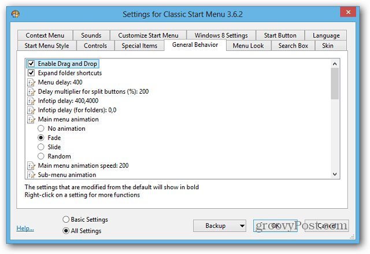The height and width of the screenshot is (254, 370).
Task: Click the Cancel button
Action: pos(327,226)
